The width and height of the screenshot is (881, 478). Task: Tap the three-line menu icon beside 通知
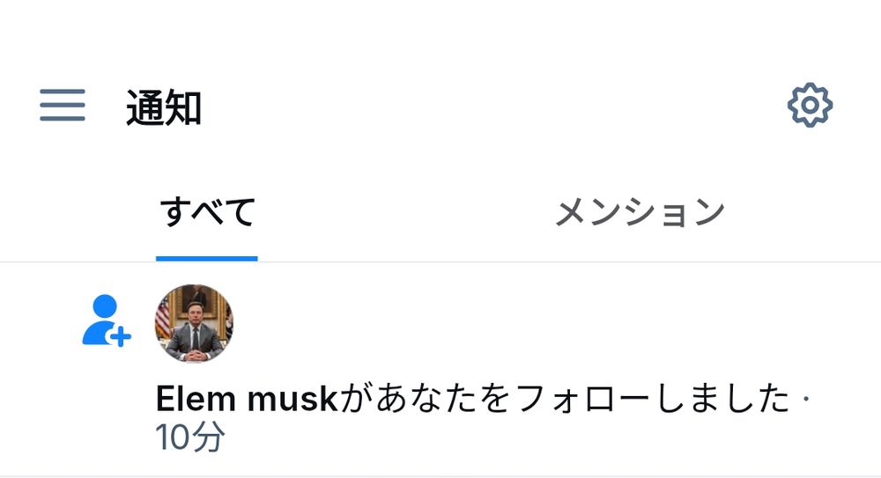[63, 105]
